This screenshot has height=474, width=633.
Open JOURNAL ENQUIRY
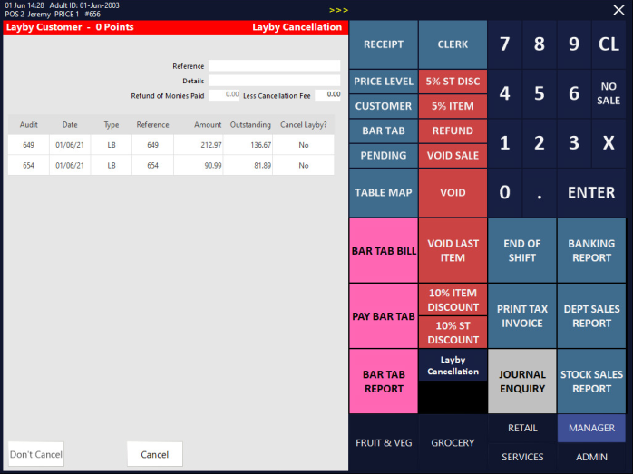(522, 382)
